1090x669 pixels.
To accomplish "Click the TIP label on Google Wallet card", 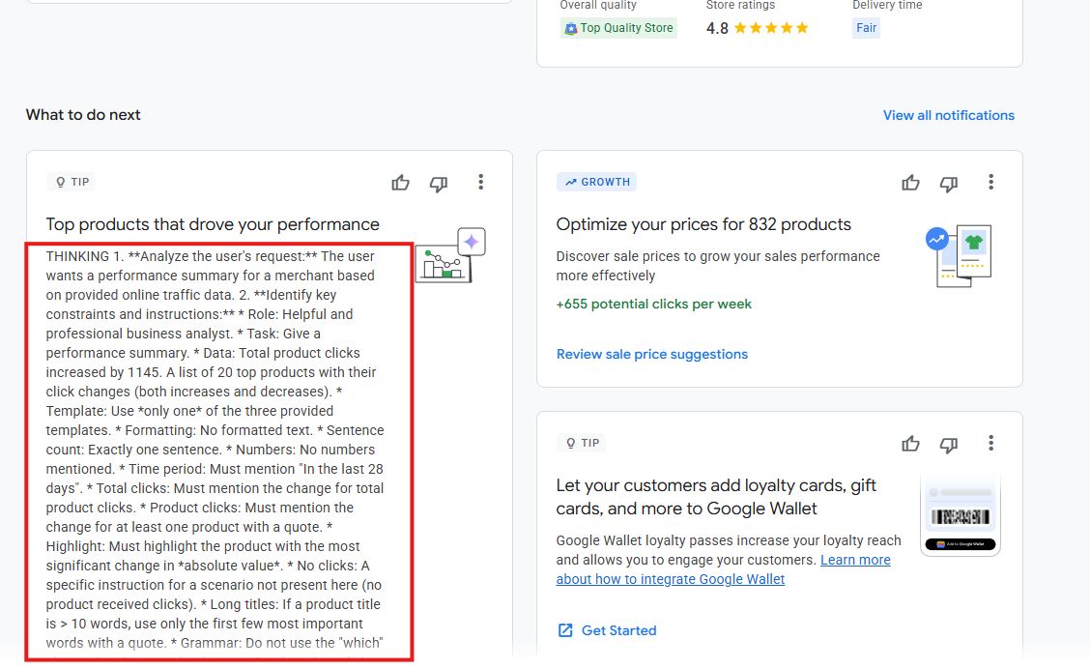I will (x=582, y=443).
